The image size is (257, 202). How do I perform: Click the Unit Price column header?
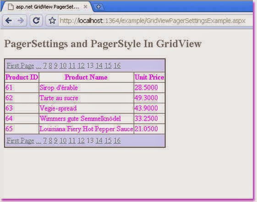point(149,77)
